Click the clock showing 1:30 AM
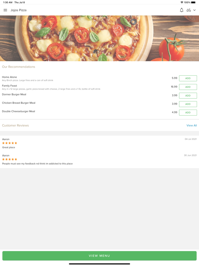The image size is (199, 266). point(5,2)
